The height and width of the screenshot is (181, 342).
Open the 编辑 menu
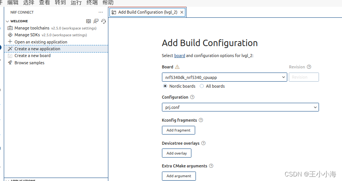(x=13, y=3)
